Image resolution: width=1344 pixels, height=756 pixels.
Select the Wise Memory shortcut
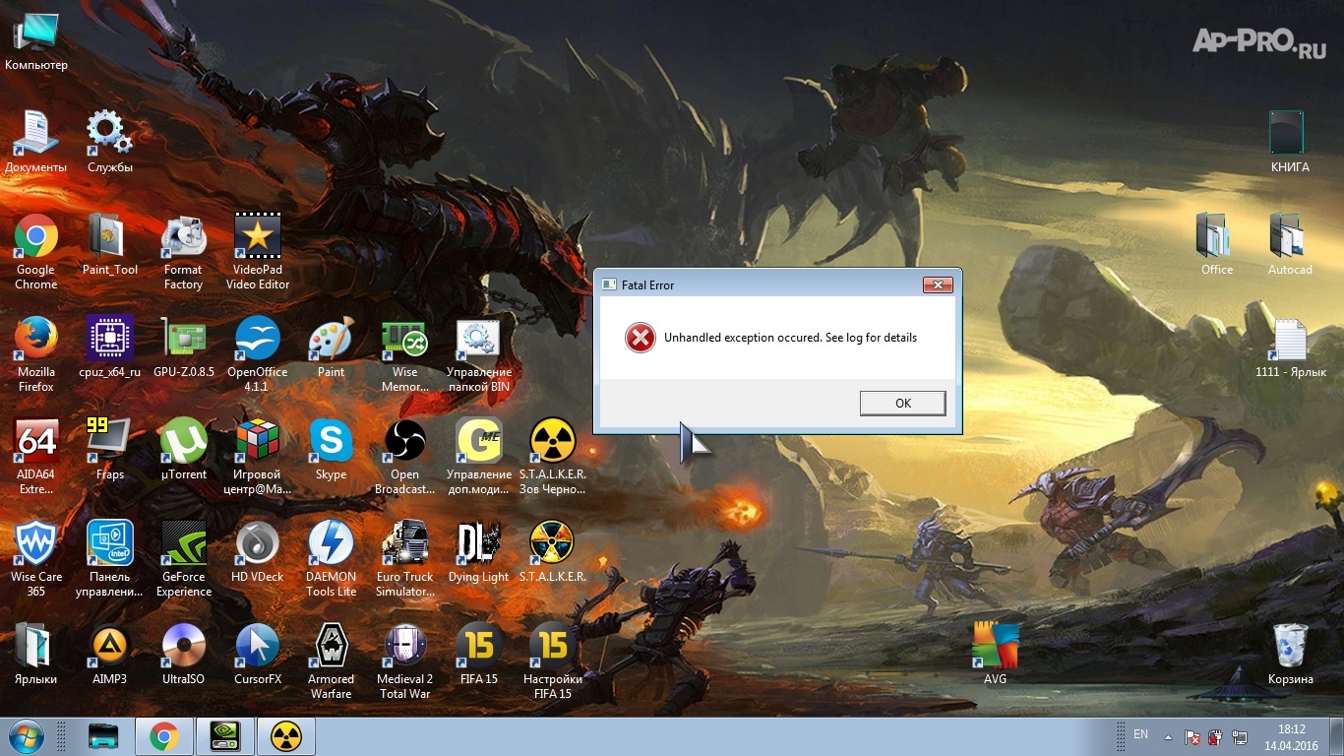pos(404,355)
